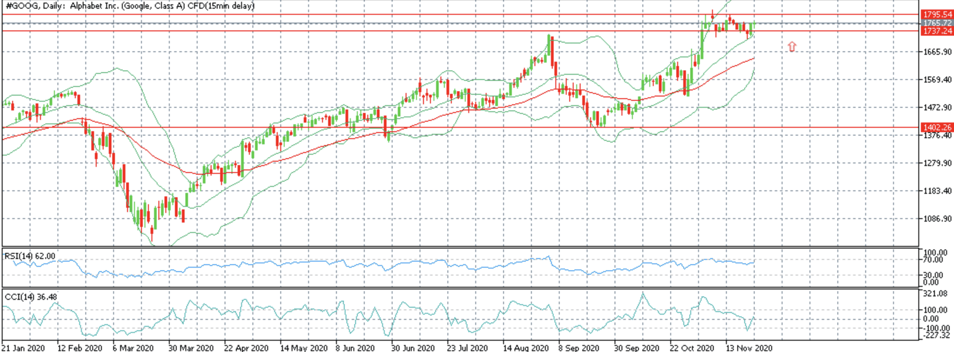Click the 70.00 level on RSI scale

[x=933, y=260]
